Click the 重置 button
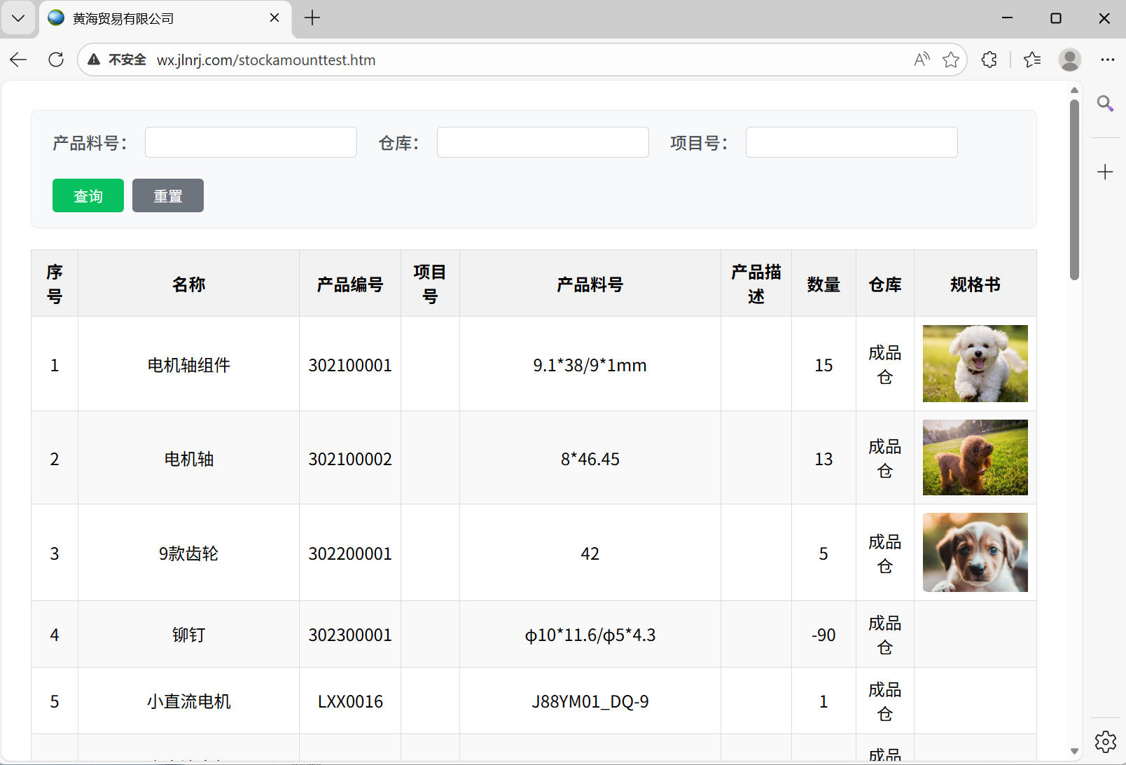 pyautogui.click(x=168, y=195)
